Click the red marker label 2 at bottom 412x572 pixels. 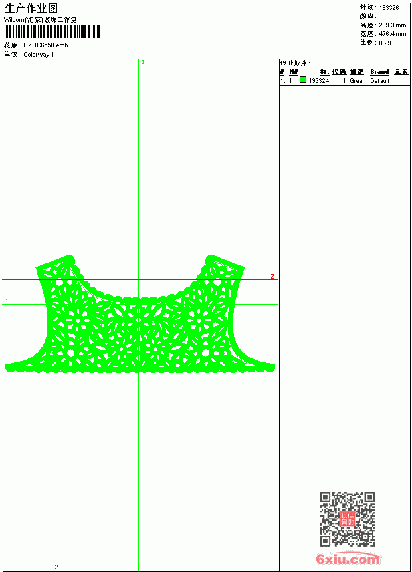[56, 567]
